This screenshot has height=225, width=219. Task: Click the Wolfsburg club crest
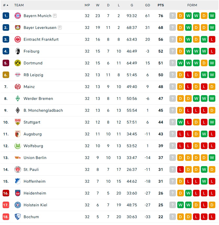(18, 146)
